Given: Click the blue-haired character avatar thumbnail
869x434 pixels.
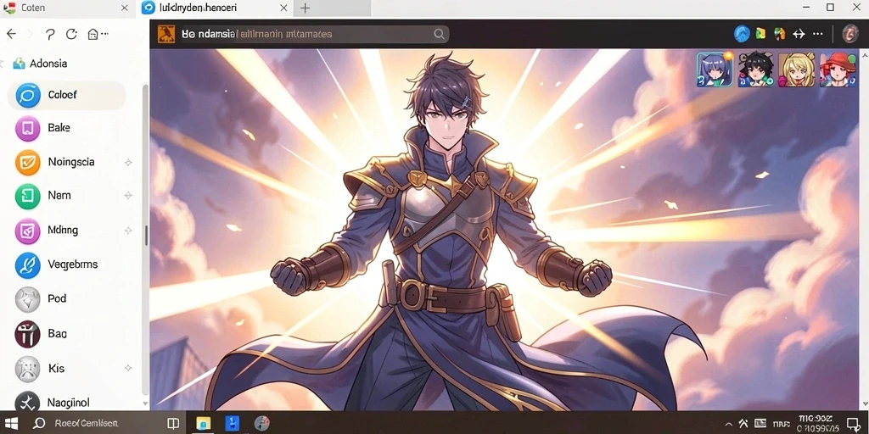Looking at the screenshot, I should [x=715, y=70].
